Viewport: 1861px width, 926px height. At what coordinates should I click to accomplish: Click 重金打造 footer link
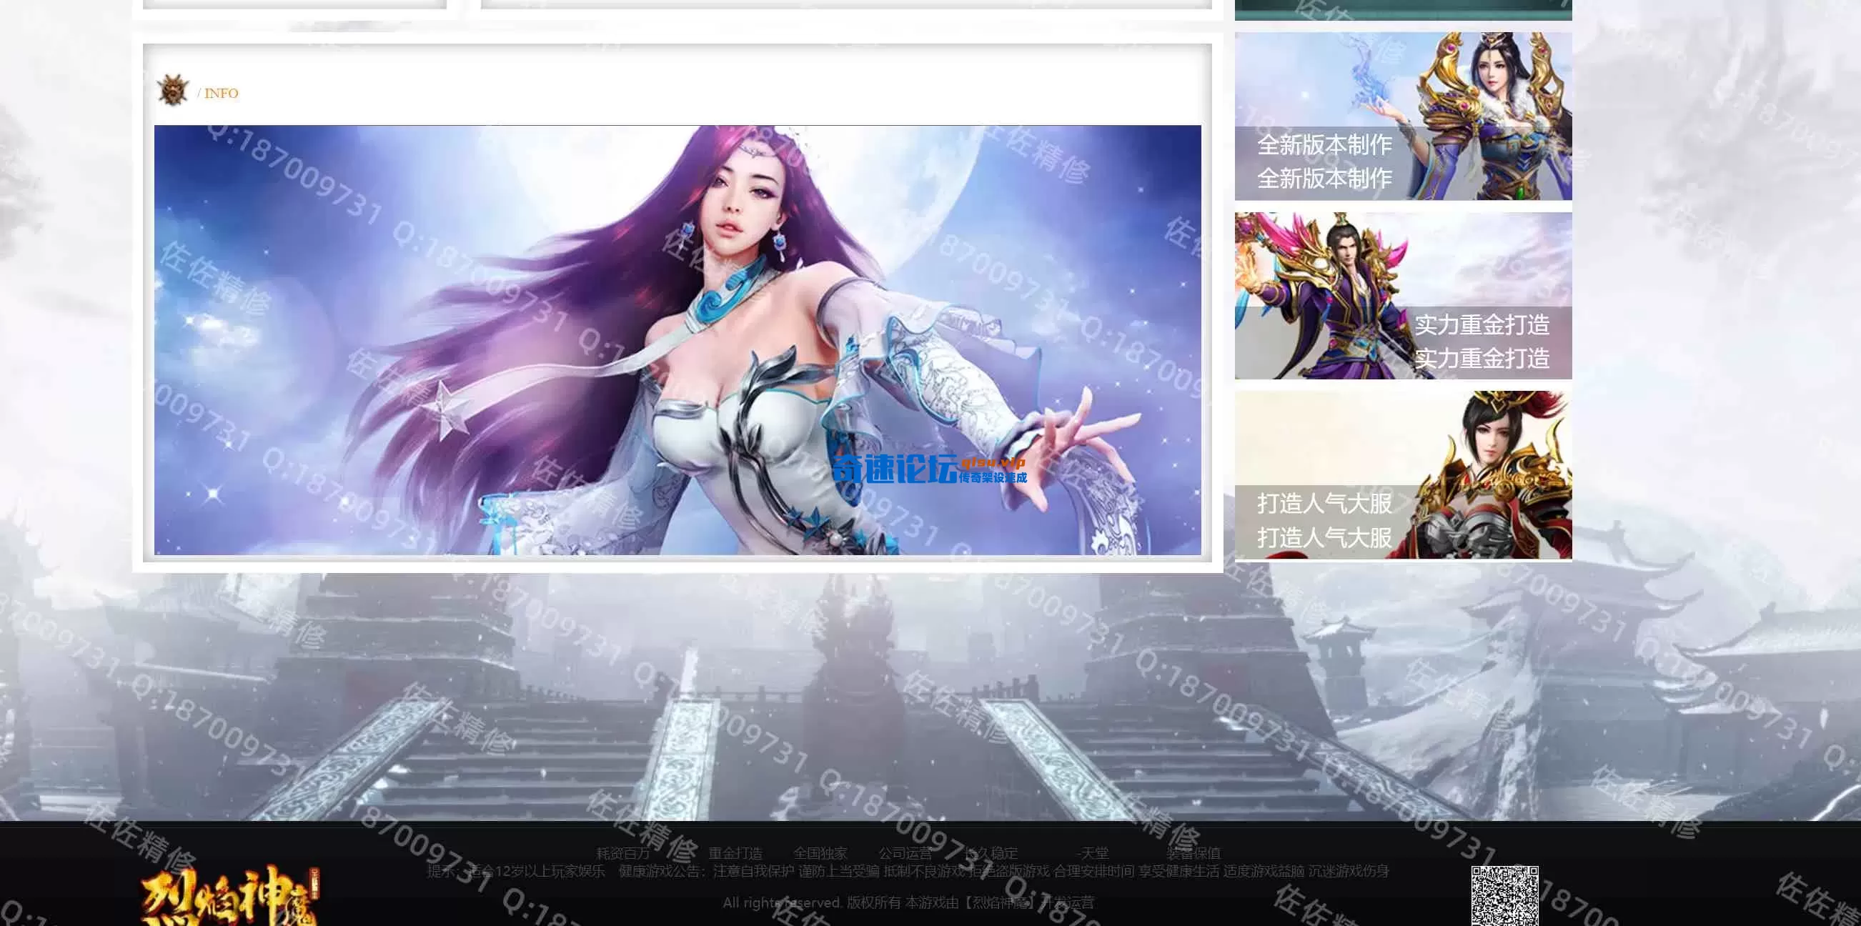[735, 854]
